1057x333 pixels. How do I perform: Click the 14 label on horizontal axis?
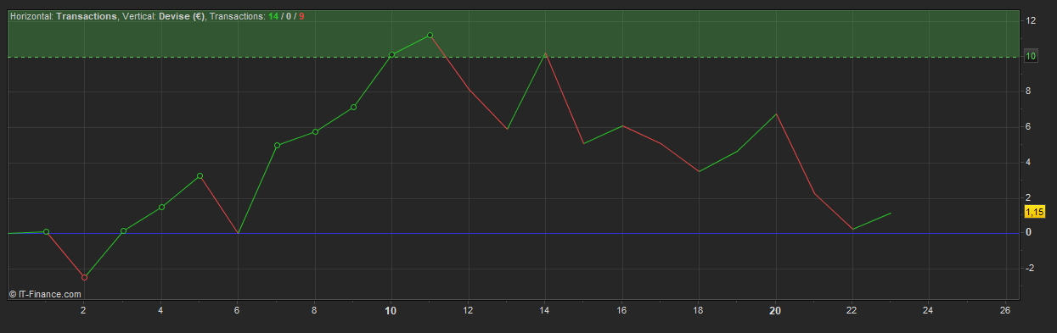545,310
